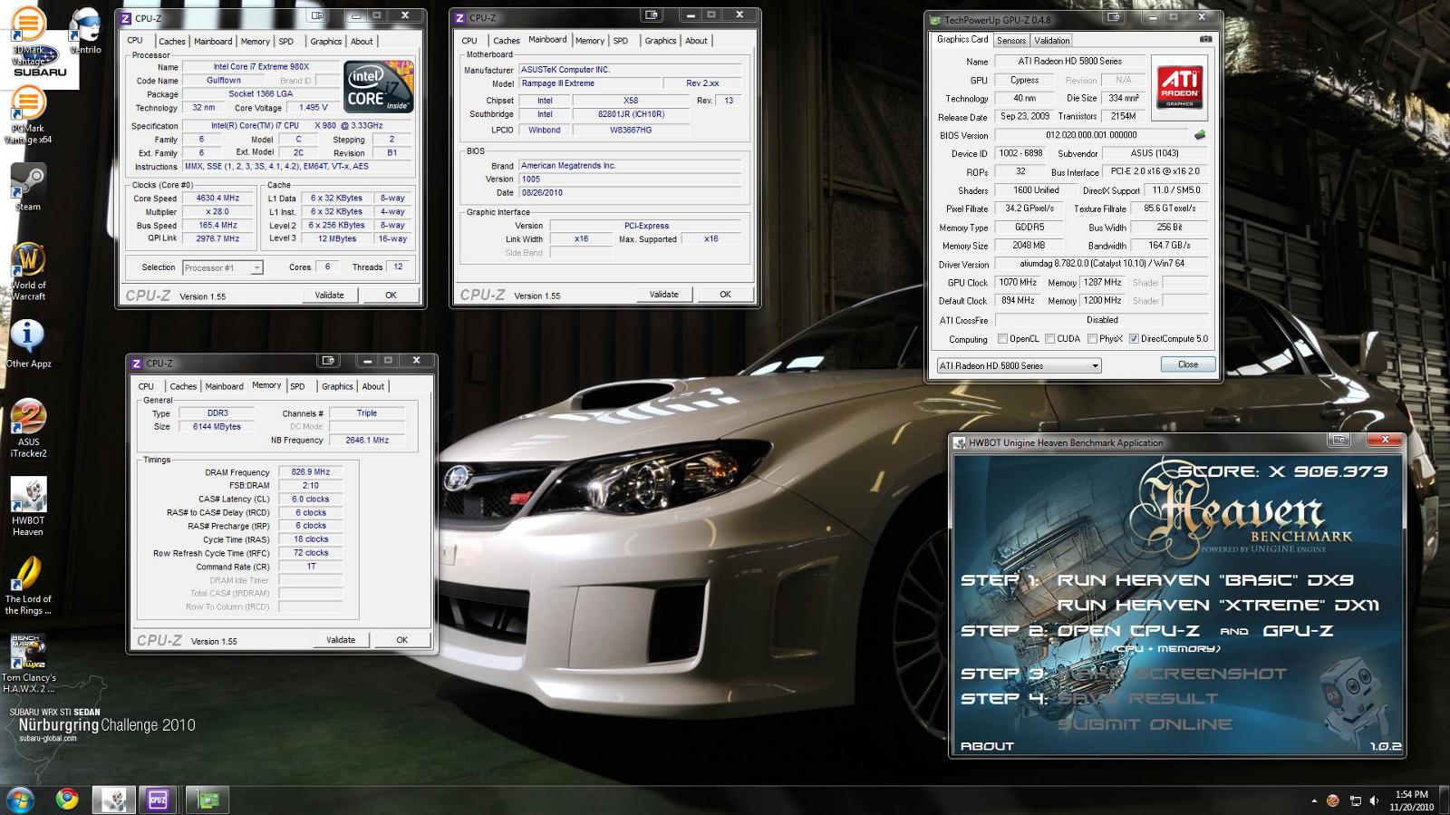Click the title bar icon of the CPU-Z Memory window
The height and width of the screenshot is (815, 1450).
tap(137, 363)
